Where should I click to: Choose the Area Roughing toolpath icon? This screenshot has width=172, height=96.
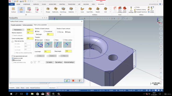point(63,10)
